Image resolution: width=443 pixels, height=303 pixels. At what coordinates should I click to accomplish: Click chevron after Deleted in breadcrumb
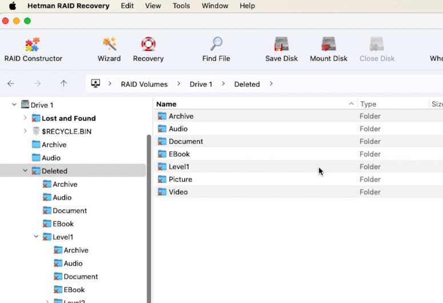[271, 84]
